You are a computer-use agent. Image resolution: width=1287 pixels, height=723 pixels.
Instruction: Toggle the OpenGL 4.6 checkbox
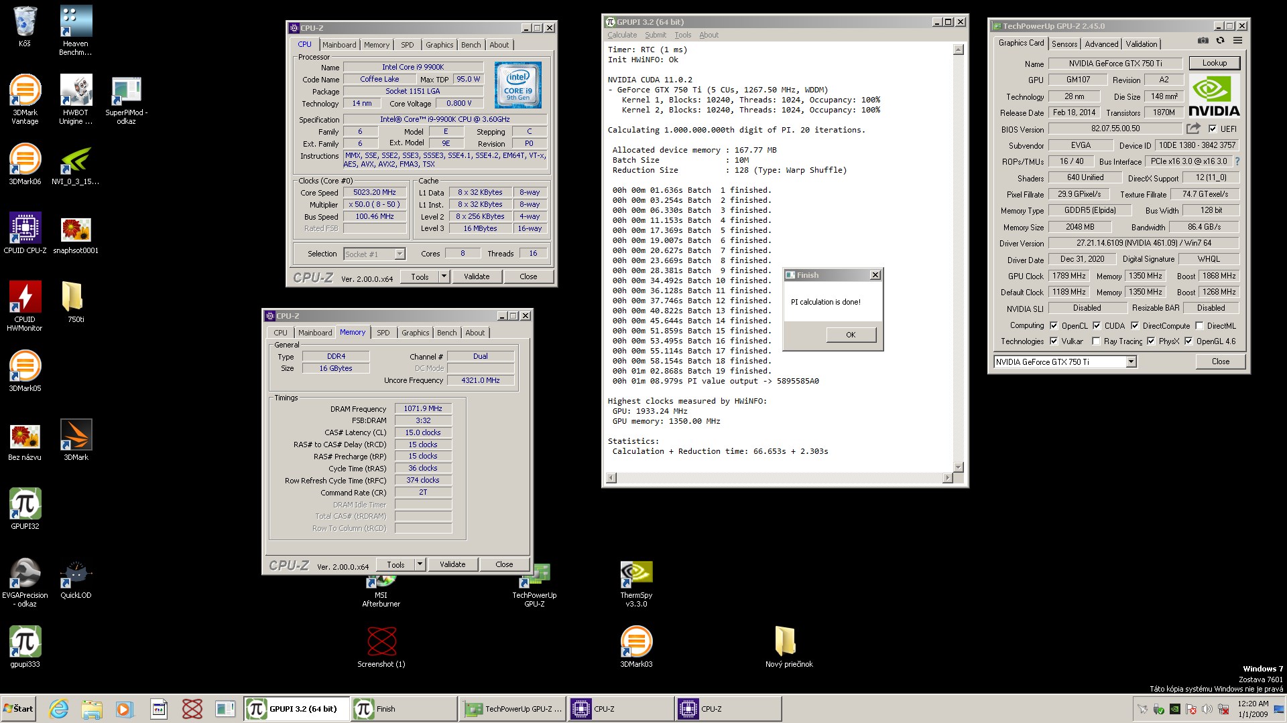point(1188,341)
